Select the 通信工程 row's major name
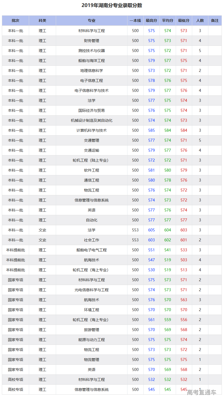 (91, 180)
